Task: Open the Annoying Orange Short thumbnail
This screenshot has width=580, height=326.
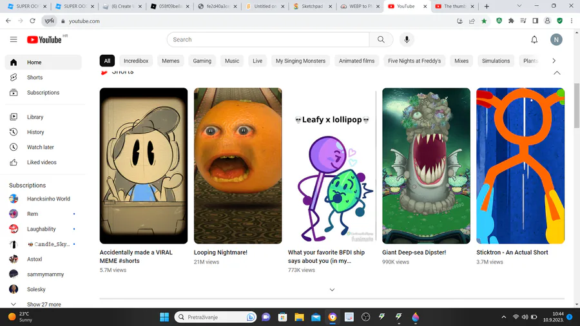Action: click(x=238, y=166)
